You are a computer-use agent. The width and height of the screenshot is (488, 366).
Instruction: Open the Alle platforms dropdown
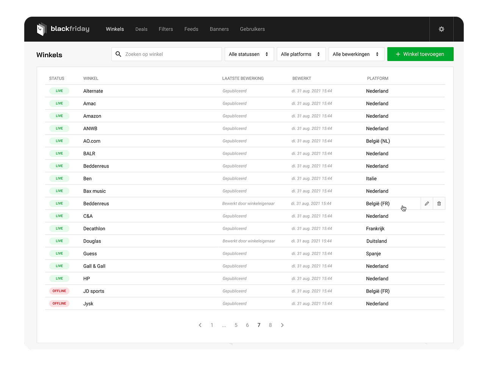pyautogui.click(x=301, y=54)
